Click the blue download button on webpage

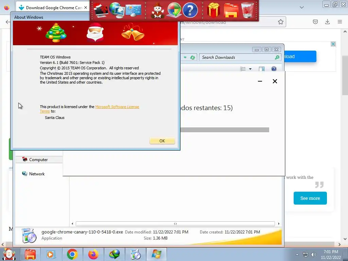tap(300, 56)
